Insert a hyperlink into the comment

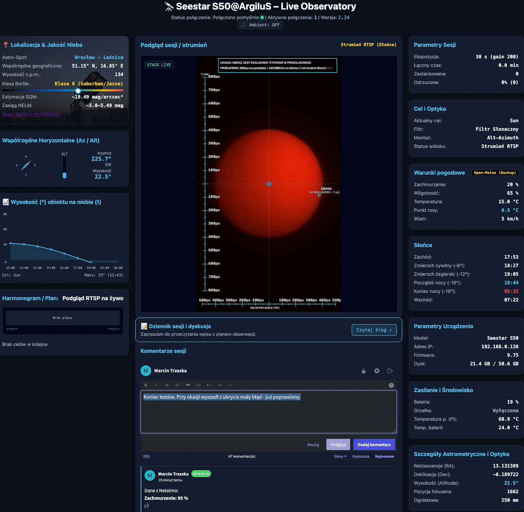(177, 385)
